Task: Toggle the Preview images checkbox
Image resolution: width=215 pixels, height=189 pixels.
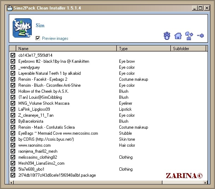Action: (x=38, y=38)
